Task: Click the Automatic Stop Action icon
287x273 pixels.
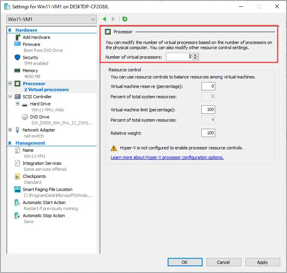Action: pos(17,216)
